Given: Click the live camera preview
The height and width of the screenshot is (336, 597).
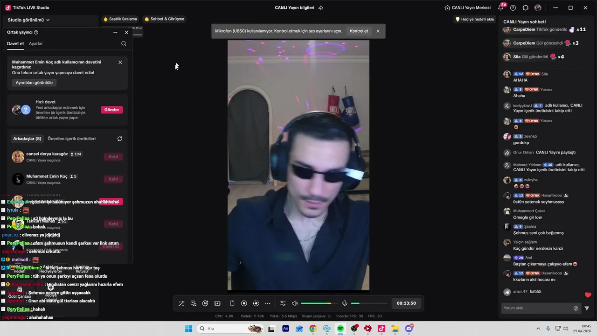Looking at the screenshot, I should coord(298,165).
